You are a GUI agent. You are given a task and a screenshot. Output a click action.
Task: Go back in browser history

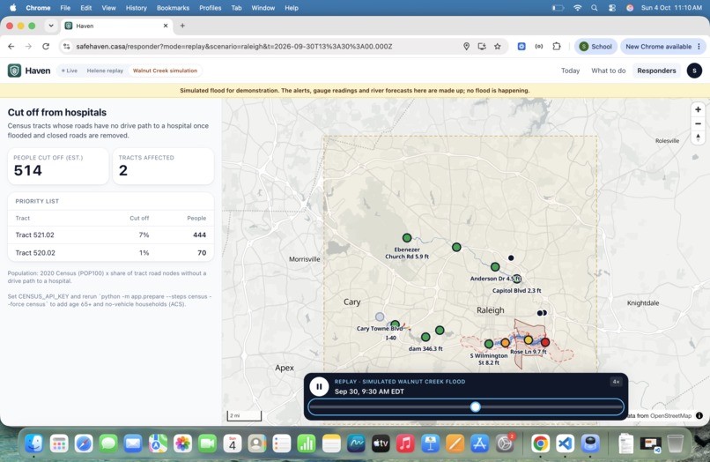(11, 46)
